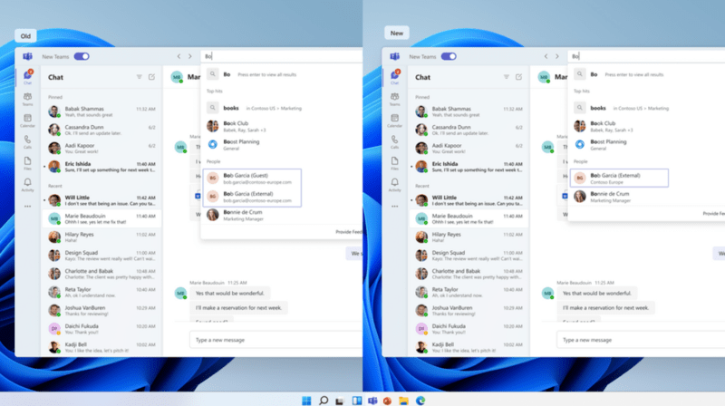Go forward using arrow in New window
Viewport: 725px width, 406px height.
click(557, 56)
